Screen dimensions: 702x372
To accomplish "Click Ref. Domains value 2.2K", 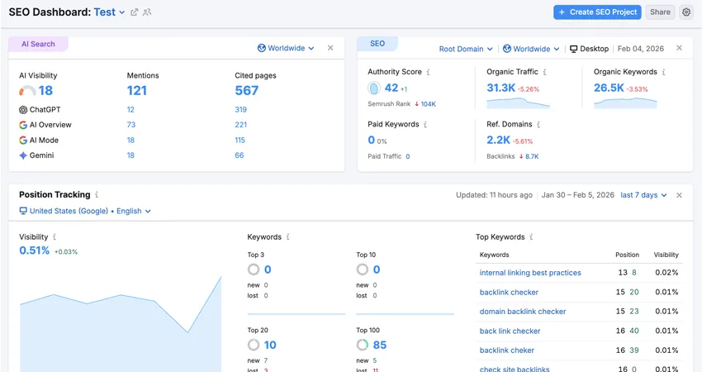I will (498, 141).
